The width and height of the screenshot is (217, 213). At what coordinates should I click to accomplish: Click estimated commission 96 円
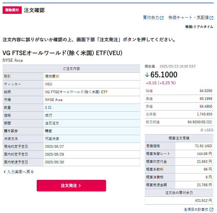click(x=208, y=169)
